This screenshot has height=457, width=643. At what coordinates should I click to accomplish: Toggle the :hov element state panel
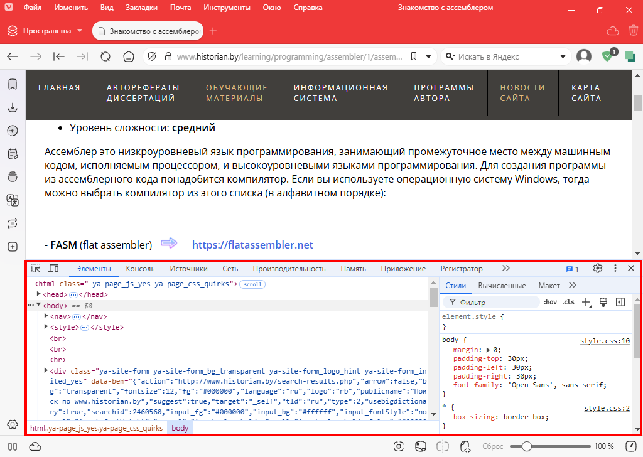(x=550, y=303)
